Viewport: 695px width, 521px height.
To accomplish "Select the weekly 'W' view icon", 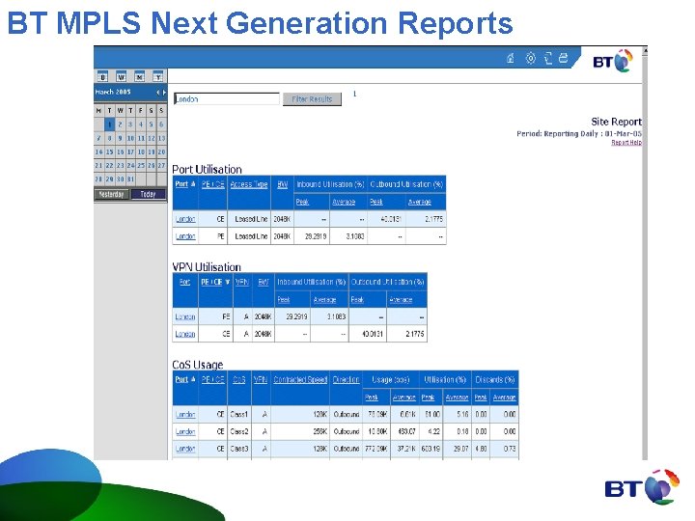I will [121, 76].
